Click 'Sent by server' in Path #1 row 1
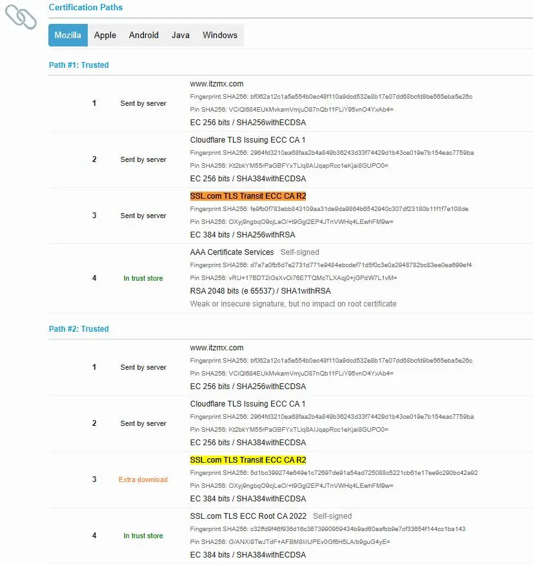The height and width of the screenshot is (564, 533). [x=143, y=104]
